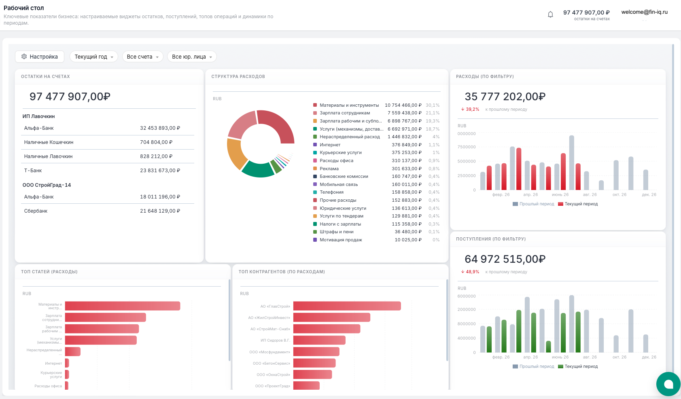
Task: Open the Текущий год period dropdown
Action: (x=93, y=57)
